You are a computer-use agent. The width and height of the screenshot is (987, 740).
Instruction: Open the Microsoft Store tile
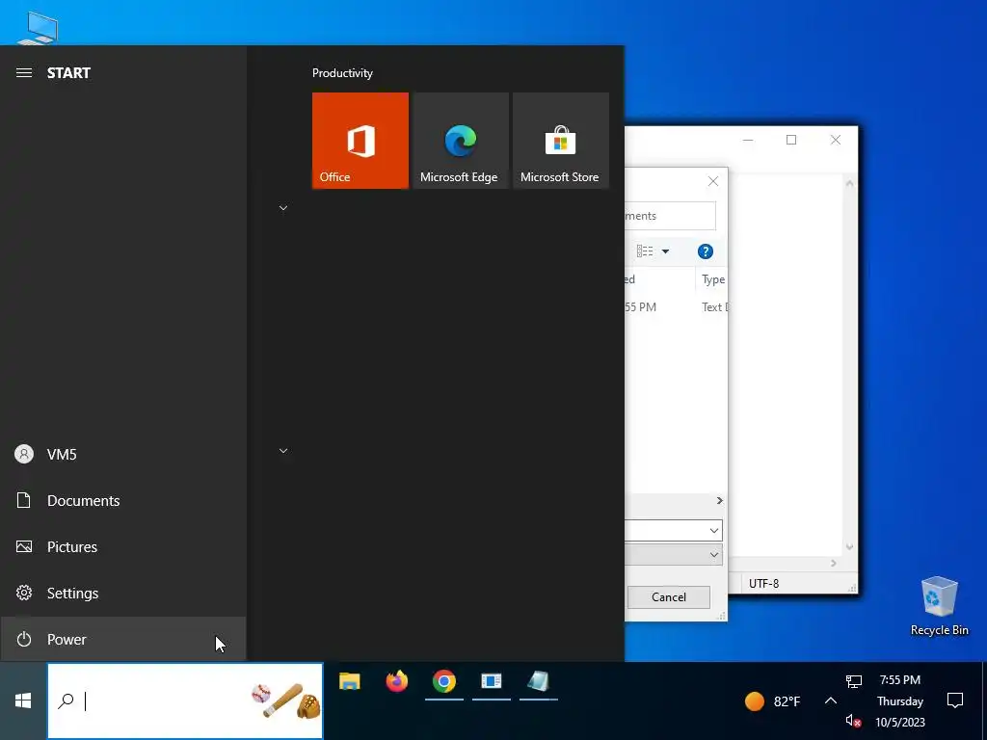(561, 141)
